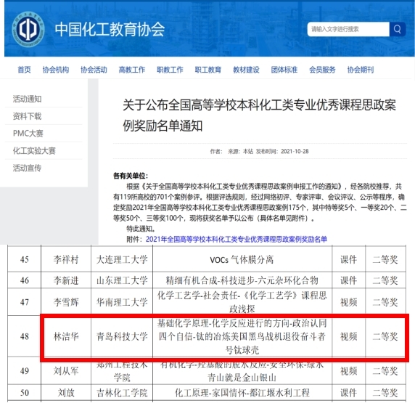The width and height of the screenshot is (415, 403).
Task: Click table cell 李雪辉
Action: coord(66,302)
